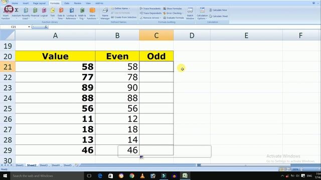Image resolution: width=321 pixels, height=180 pixels.
Task: Click the Insert Worksheet tab icon
Action: [77, 165]
